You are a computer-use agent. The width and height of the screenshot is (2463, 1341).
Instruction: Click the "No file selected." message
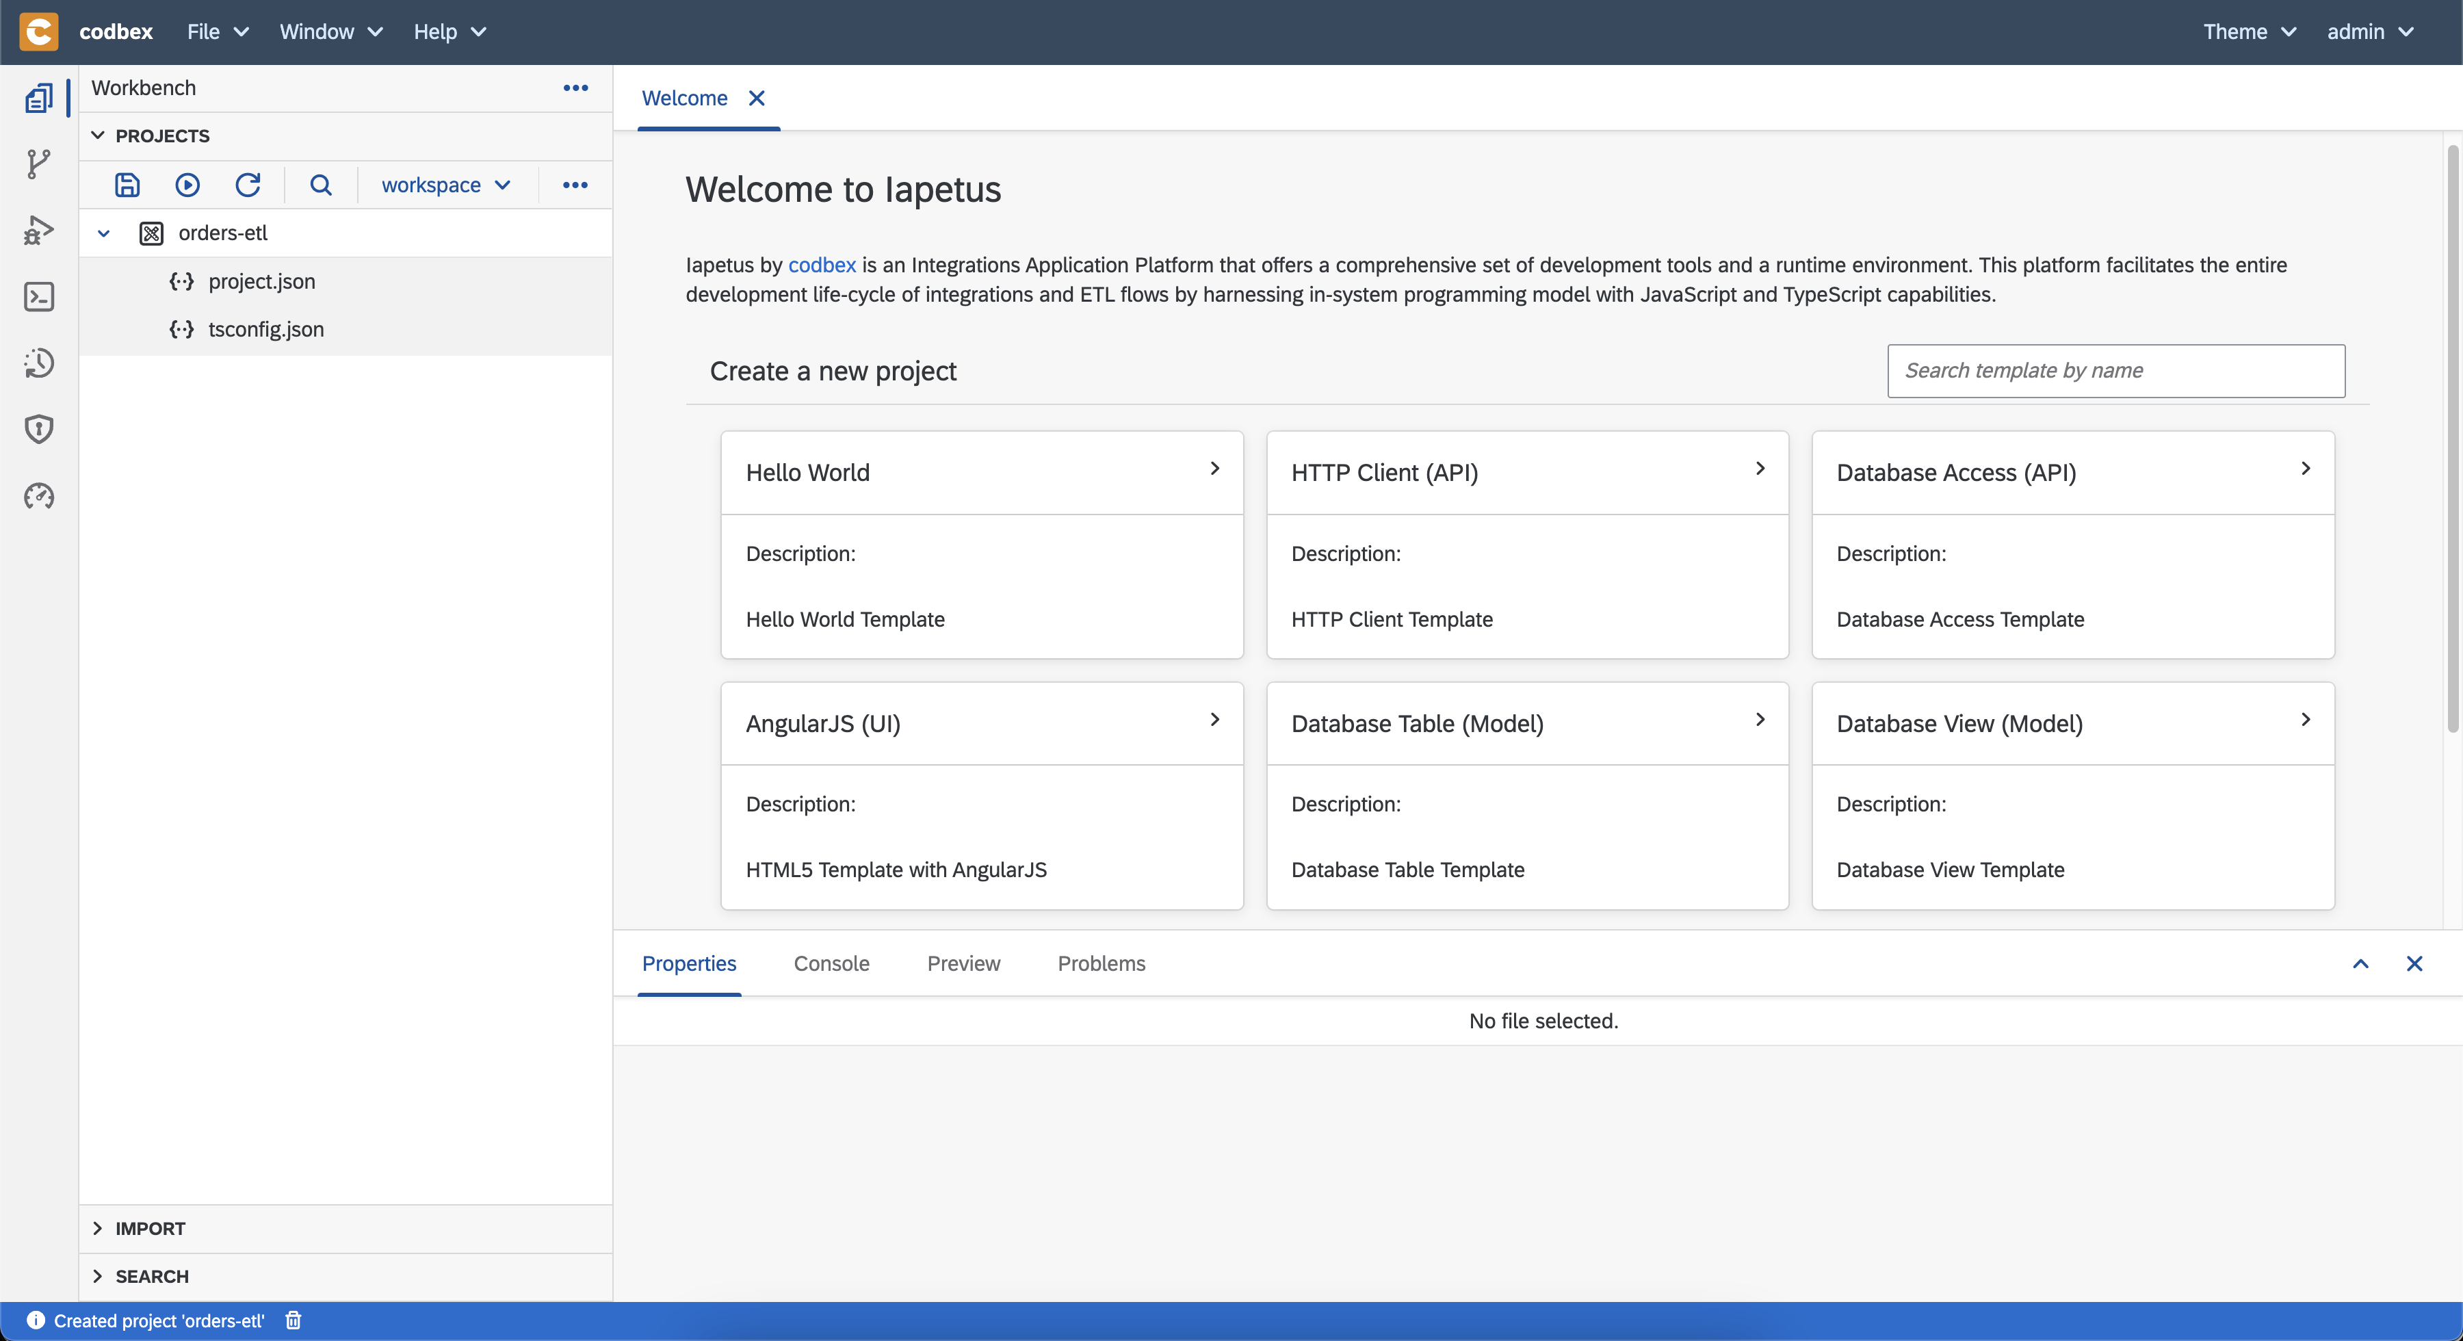[x=1542, y=1021]
